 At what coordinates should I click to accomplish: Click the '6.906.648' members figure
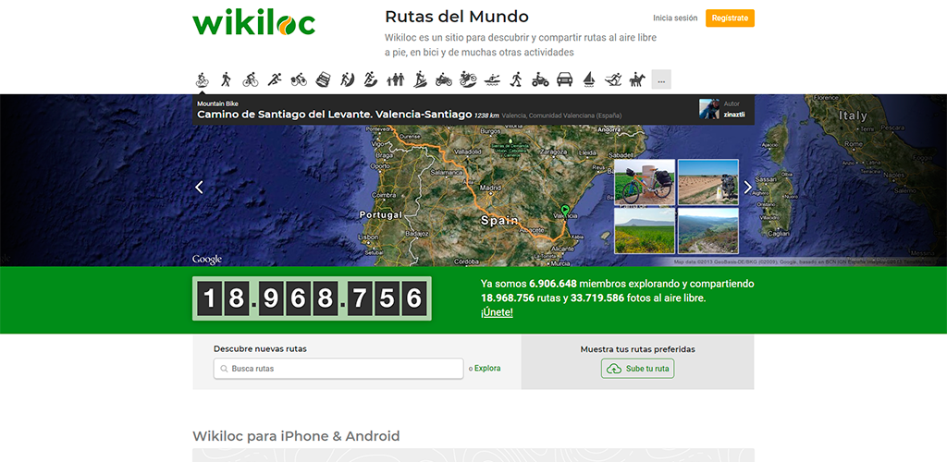tap(553, 284)
